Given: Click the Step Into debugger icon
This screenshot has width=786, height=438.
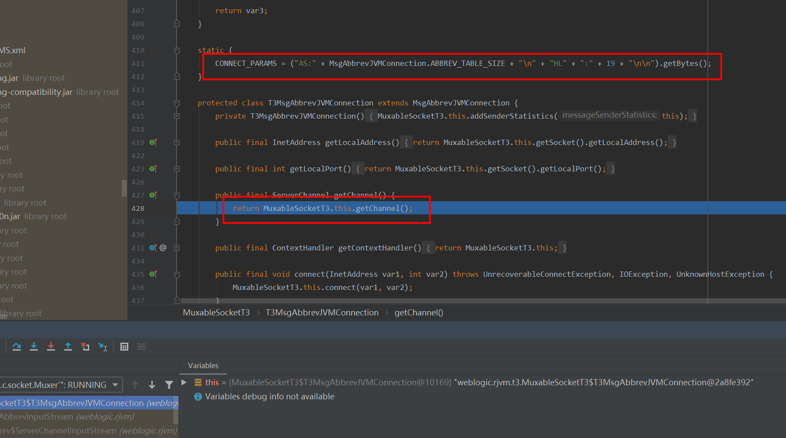Looking at the screenshot, I should (34, 347).
